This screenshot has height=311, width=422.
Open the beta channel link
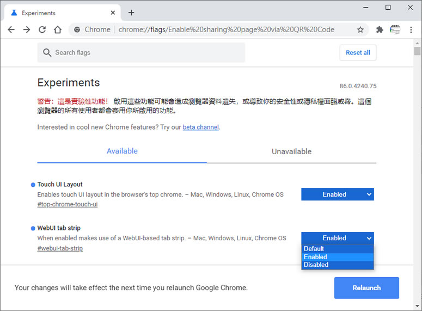point(200,127)
